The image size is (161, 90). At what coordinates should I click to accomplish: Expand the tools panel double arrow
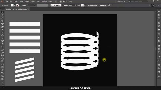(x=1, y=8)
